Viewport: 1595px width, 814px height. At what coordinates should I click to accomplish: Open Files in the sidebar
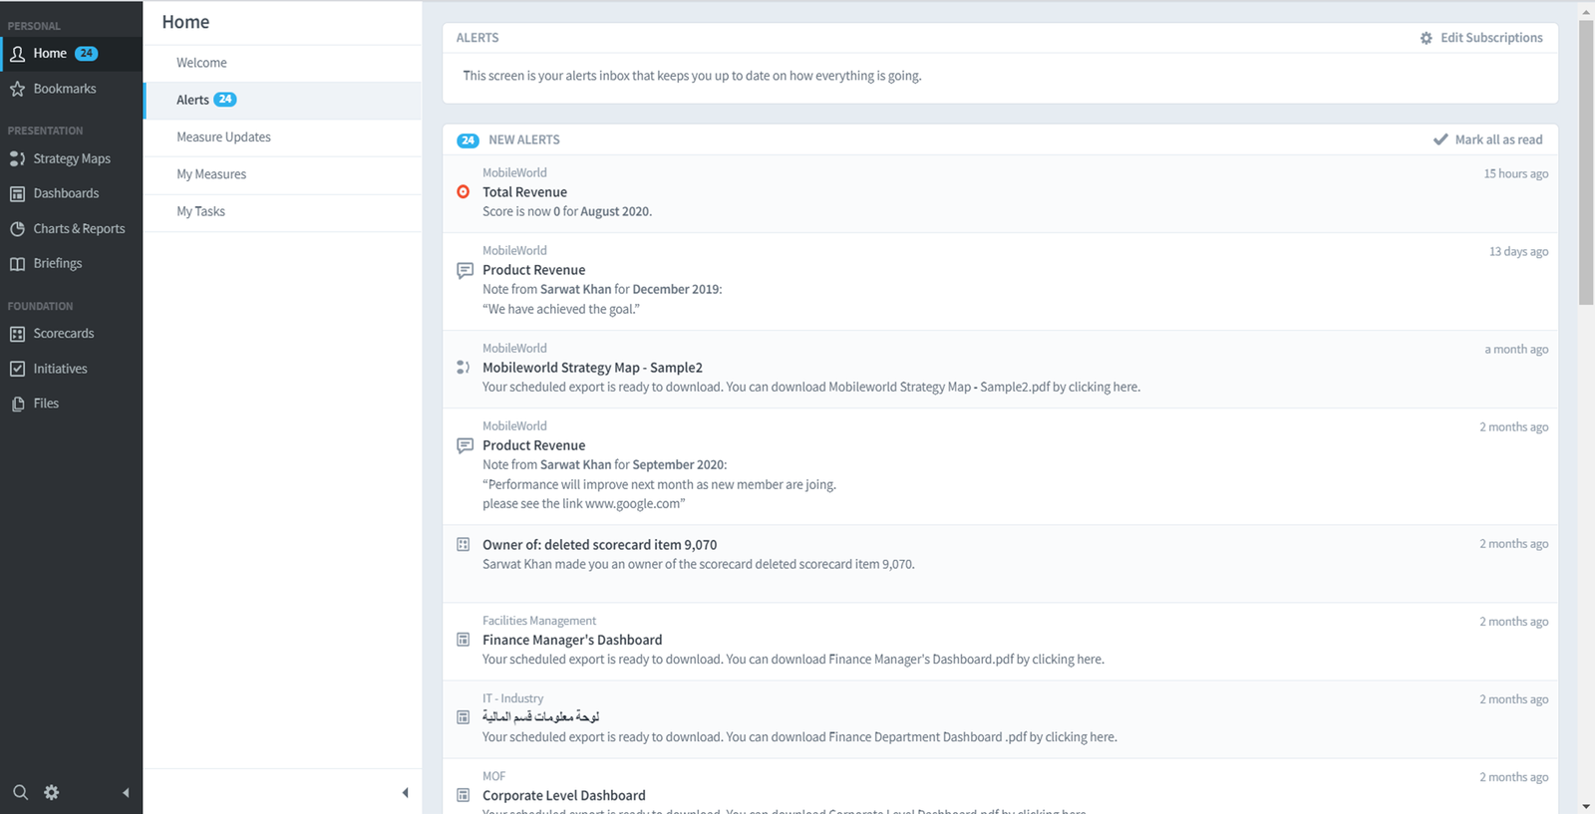[71, 404]
